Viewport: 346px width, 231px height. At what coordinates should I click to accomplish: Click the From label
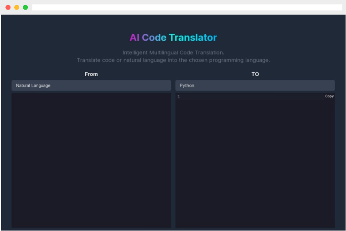coord(91,74)
